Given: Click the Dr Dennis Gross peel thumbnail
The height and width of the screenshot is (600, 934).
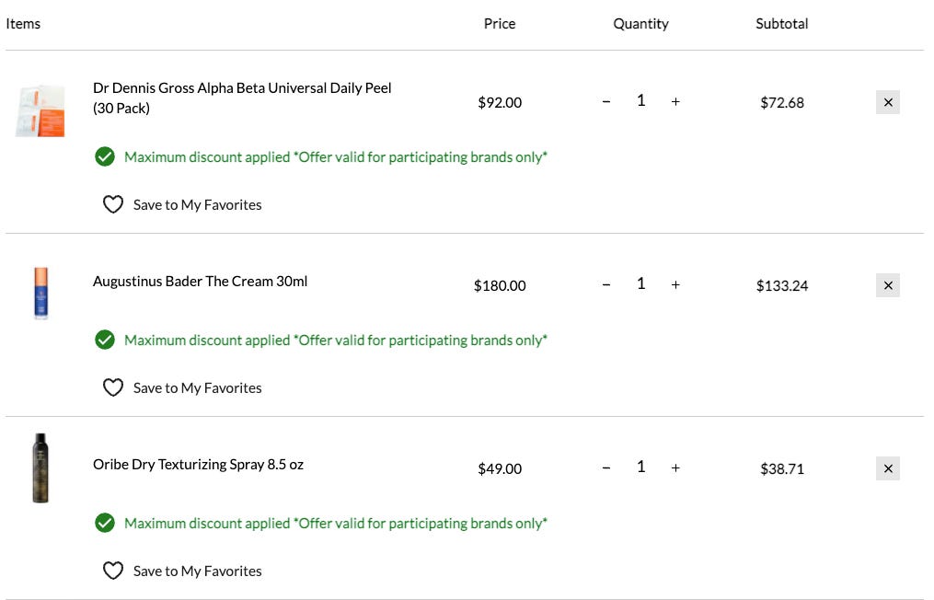Looking at the screenshot, I should [x=40, y=110].
